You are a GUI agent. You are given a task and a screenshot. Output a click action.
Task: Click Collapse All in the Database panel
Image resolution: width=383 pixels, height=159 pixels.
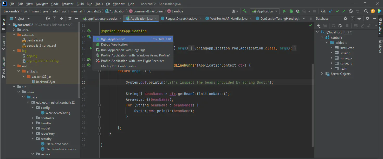pos(359,19)
